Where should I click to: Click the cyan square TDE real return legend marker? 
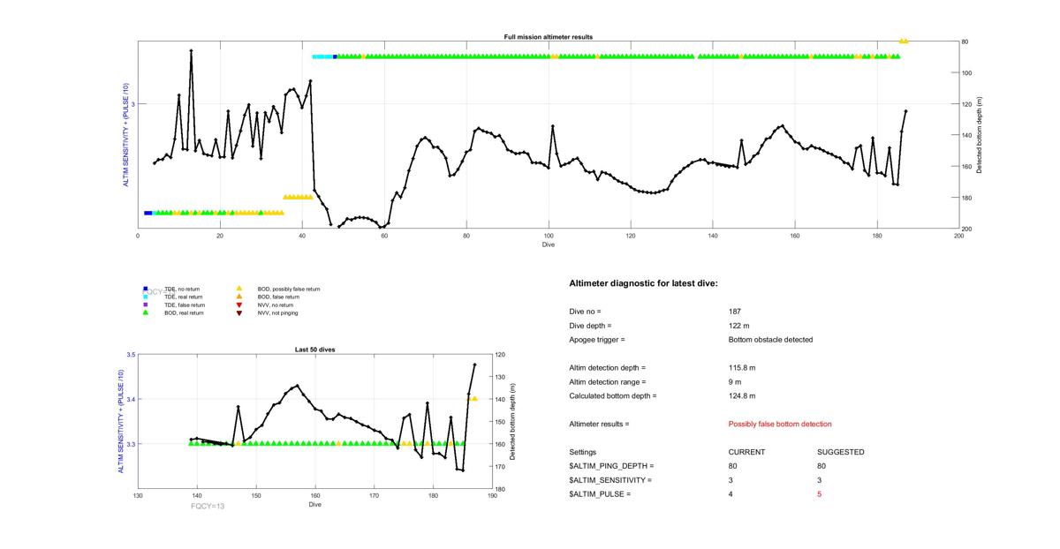coord(145,297)
